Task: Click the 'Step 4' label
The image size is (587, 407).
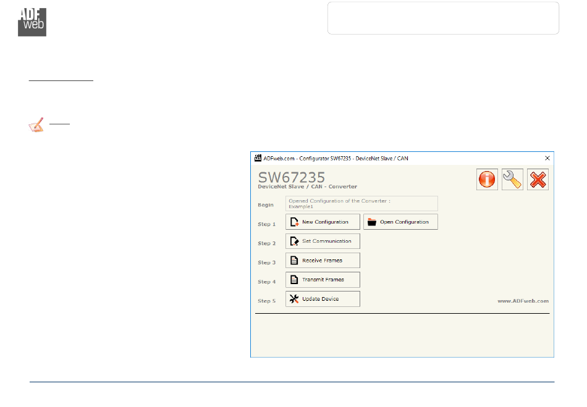Action: coord(266,282)
